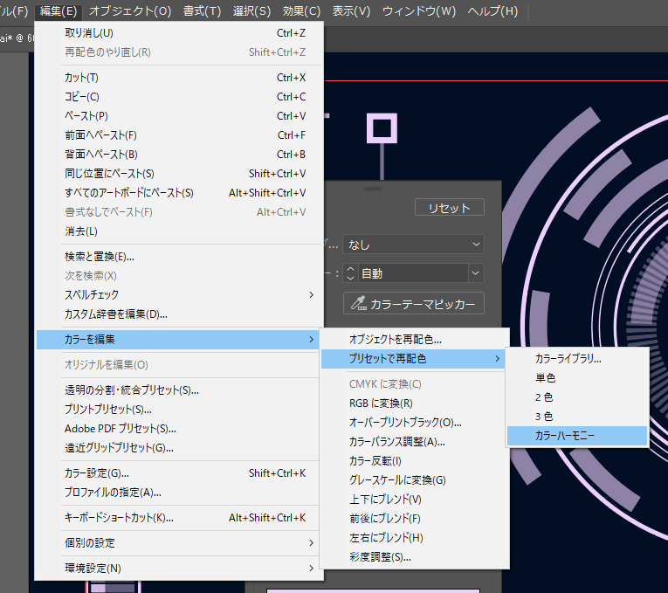Screen dimensions: 668x593
Task: Open the オブジェクト(O) menu
Action: tap(130, 10)
